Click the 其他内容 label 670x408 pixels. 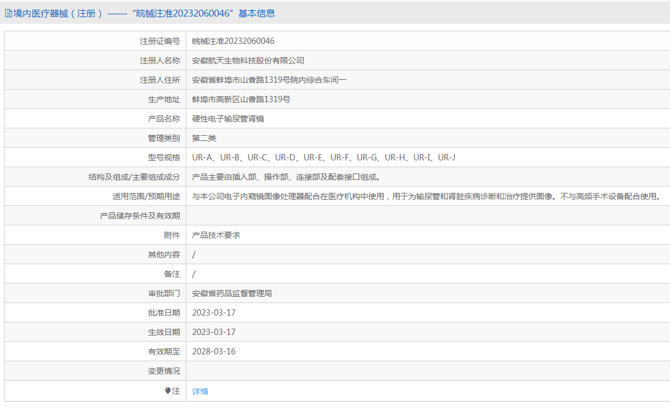[164, 255]
